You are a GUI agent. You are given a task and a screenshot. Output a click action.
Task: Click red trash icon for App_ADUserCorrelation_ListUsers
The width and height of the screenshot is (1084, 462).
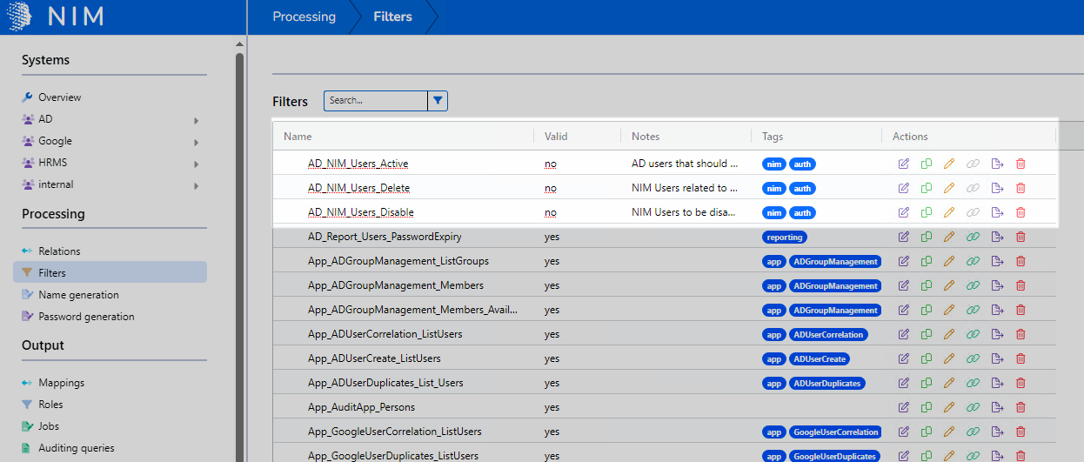pos(1020,334)
